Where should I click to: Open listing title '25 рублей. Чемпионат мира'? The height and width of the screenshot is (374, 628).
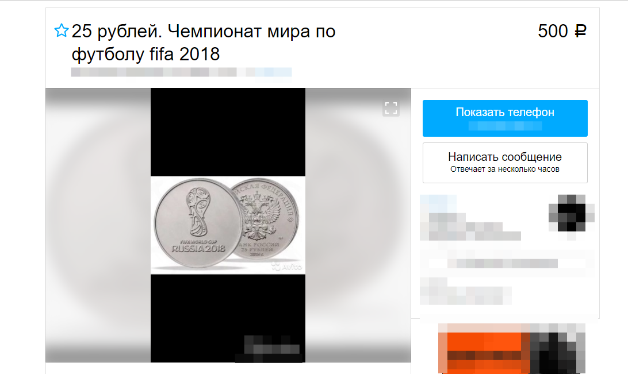[204, 43]
